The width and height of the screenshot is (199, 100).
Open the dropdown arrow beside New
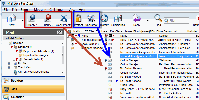click(x=23, y=21)
